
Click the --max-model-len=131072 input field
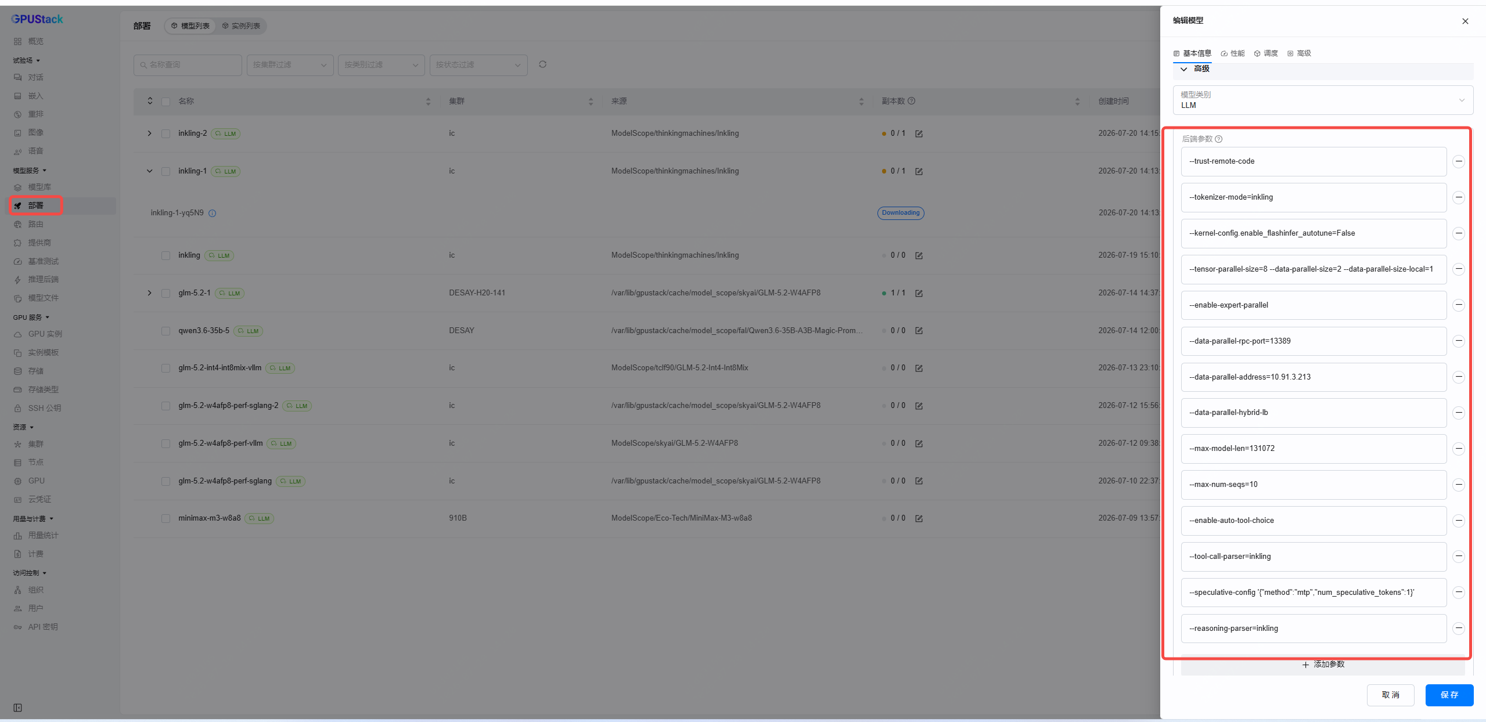point(1314,449)
